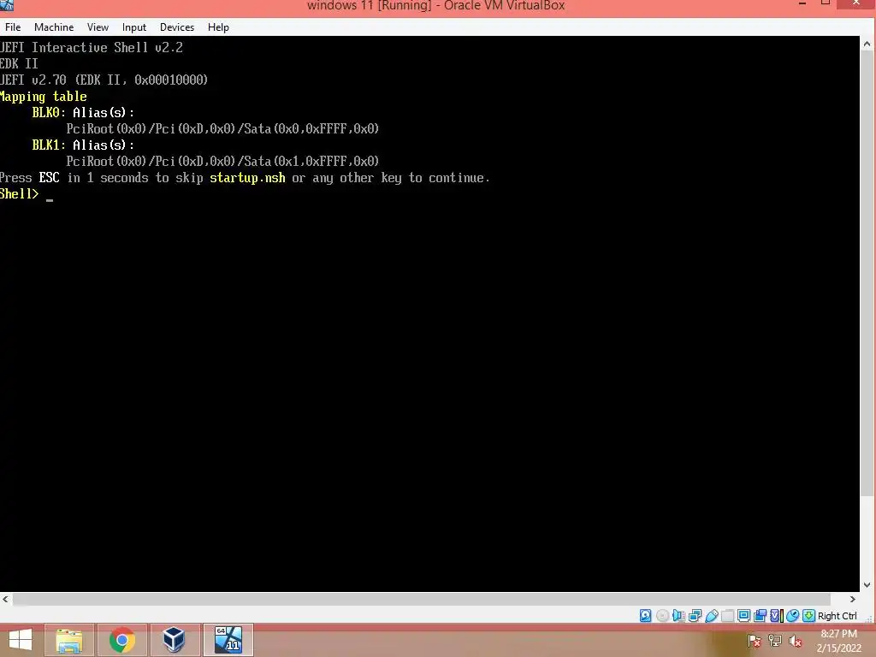Open the Machine menu
876x657 pixels.
click(54, 27)
